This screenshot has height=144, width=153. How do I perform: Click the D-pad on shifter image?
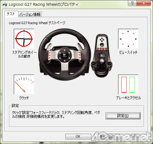click(102, 40)
